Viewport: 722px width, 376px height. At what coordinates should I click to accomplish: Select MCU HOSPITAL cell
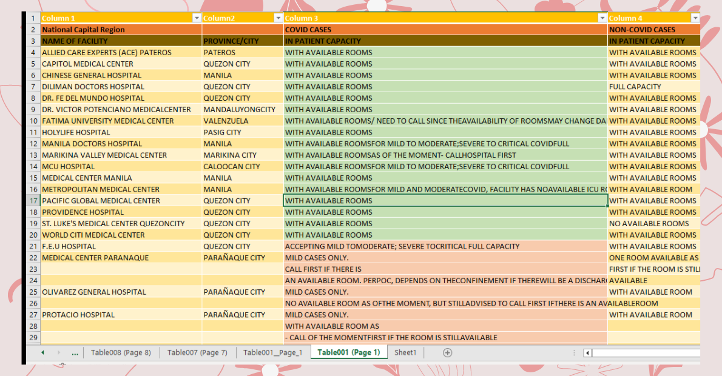click(121, 167)
